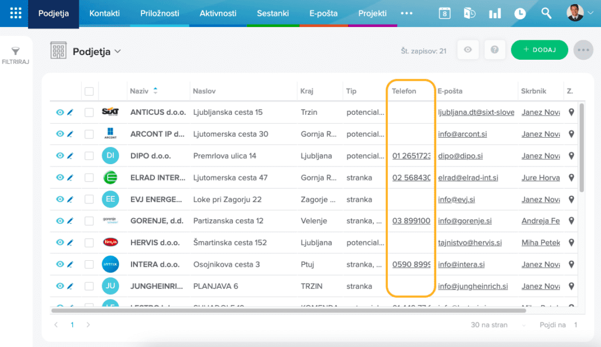Screen dimensions: 601x347
Task: Select all rows with header checkbox
Action: [89, 91]
